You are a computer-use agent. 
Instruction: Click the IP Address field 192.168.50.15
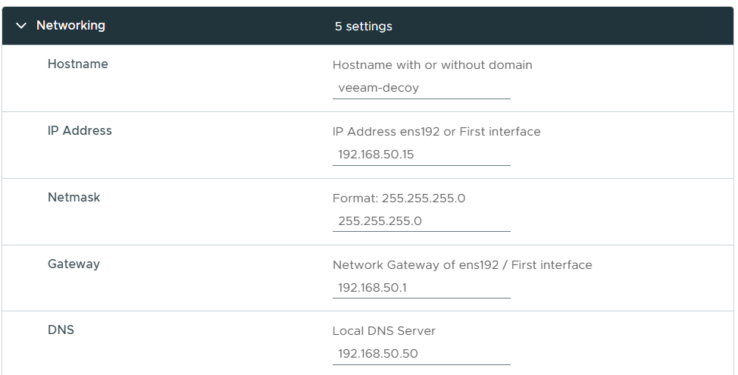[421, 155]
